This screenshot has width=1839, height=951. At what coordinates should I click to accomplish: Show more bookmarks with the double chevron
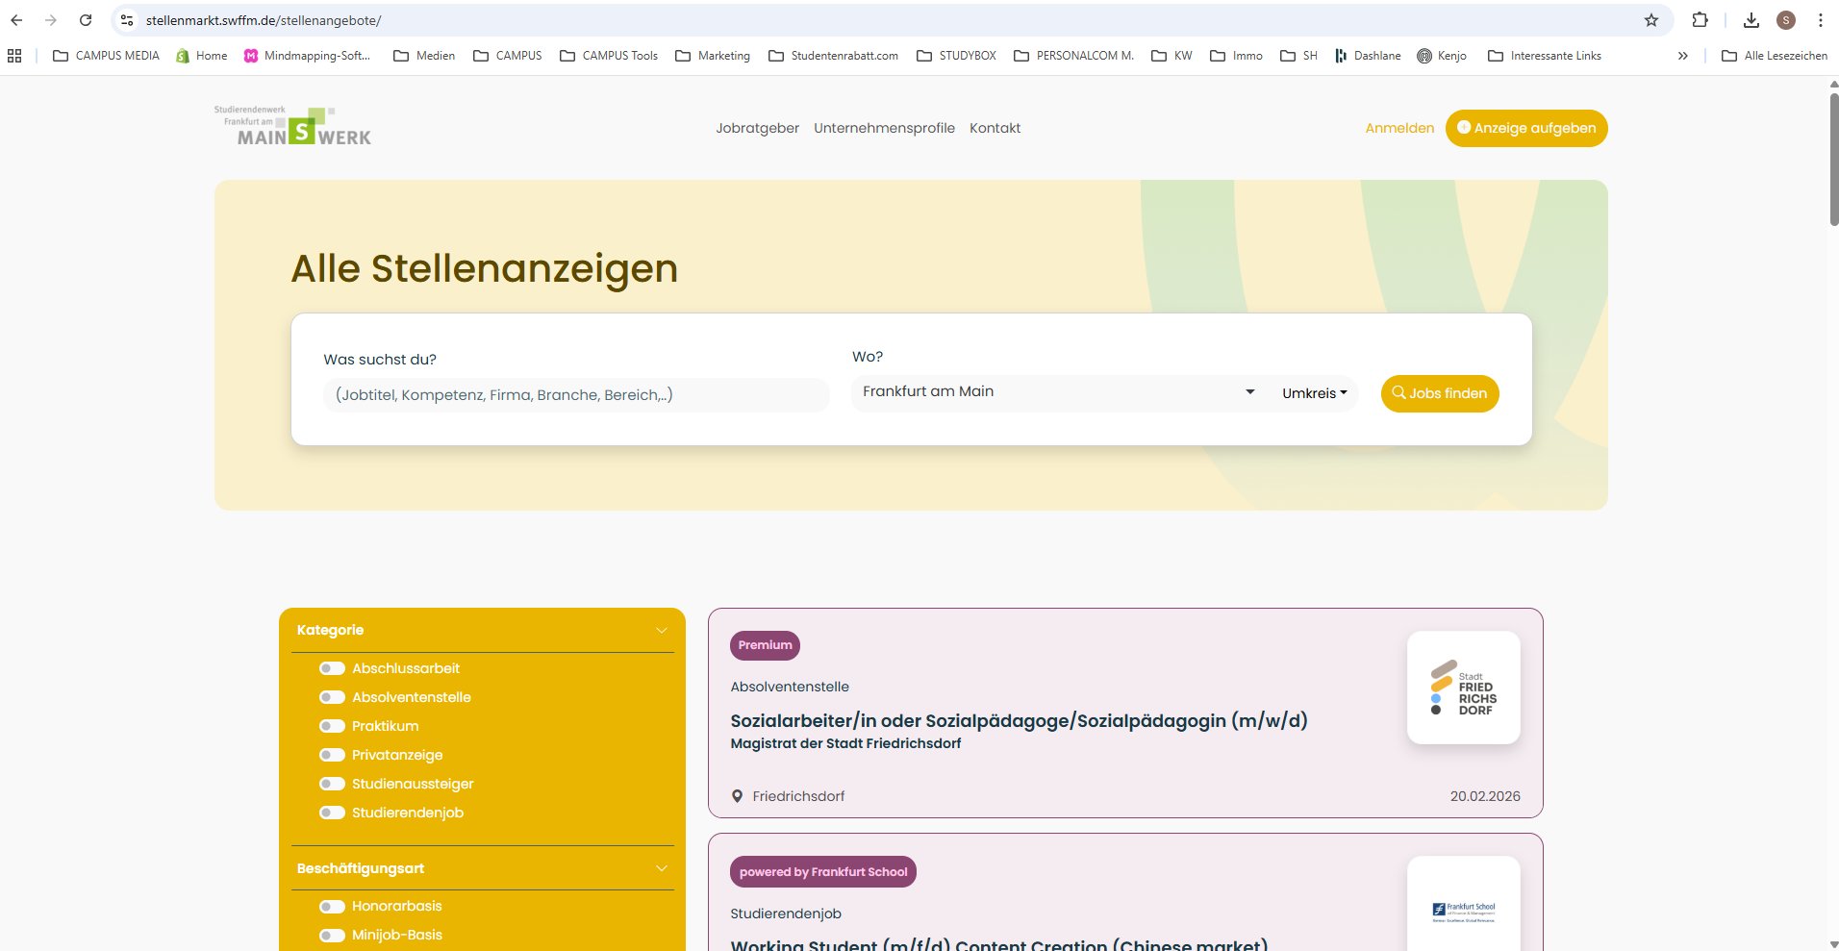[x=1683, y=56]
